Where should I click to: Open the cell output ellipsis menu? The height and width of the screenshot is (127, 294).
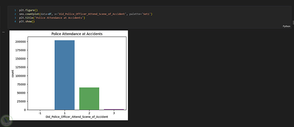click(4, 32)
